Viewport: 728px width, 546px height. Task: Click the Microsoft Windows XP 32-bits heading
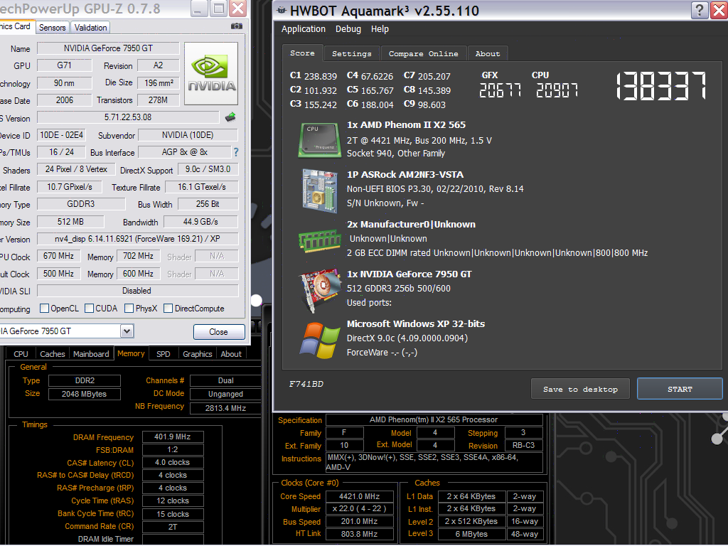pyautogui.click(x=415, y=323)
